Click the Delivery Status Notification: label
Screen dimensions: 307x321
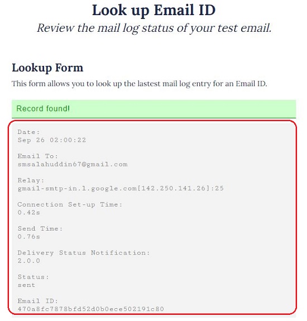(84, 253)
